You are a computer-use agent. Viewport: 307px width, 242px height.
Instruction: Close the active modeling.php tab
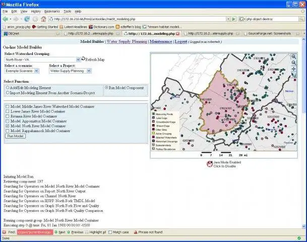click(x=178, y=34)
